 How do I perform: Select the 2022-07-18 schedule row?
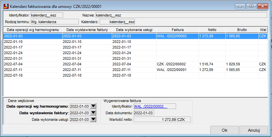(135, 75)
